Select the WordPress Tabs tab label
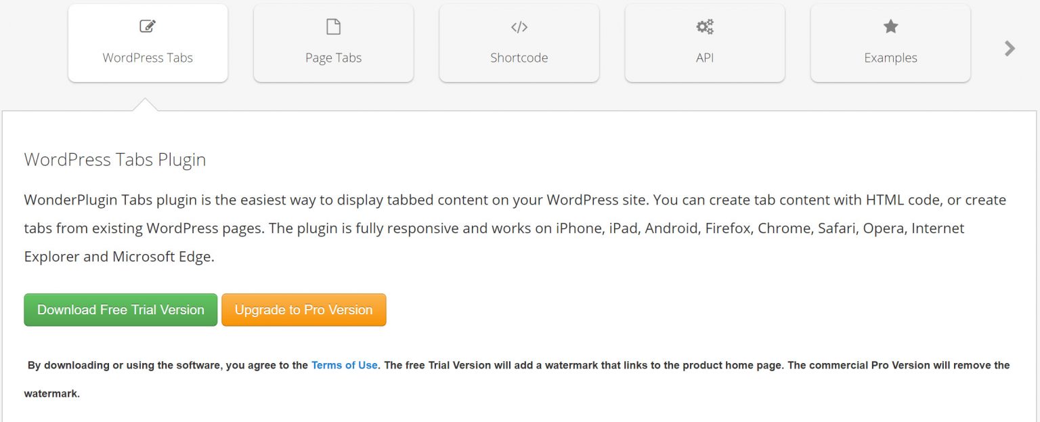Viewport: 1040px width, 422px height. pos(148,58)
